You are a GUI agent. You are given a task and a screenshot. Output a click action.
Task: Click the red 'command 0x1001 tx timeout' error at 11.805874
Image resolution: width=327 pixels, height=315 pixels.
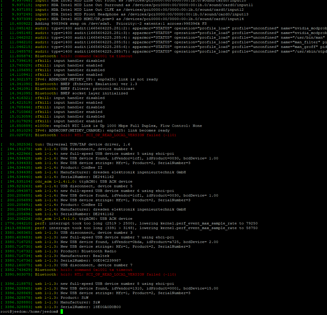(x=97, y=56)
